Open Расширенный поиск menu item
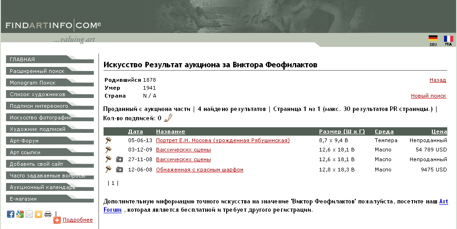The height and width of the screenshot is (229, 457). [x=37, y=71]
